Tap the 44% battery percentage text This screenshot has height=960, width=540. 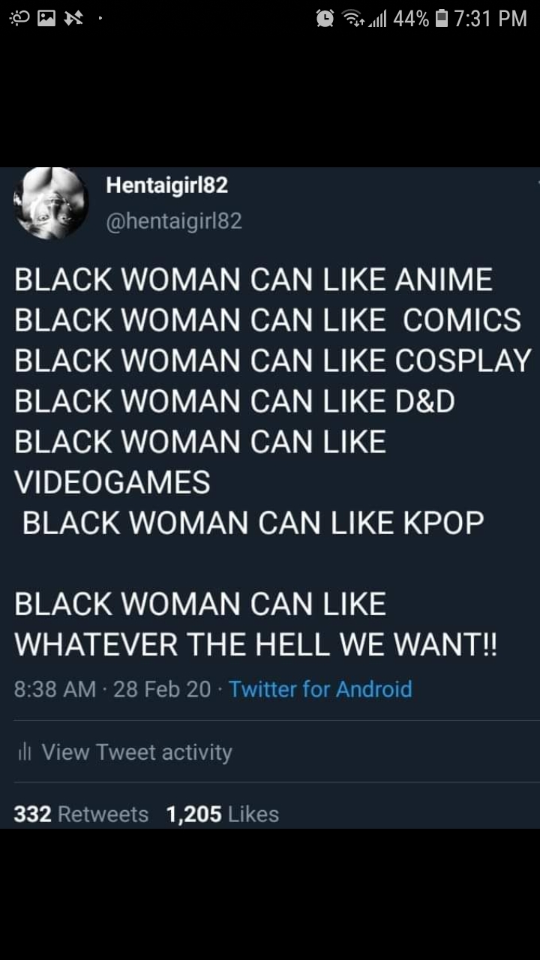411,19
